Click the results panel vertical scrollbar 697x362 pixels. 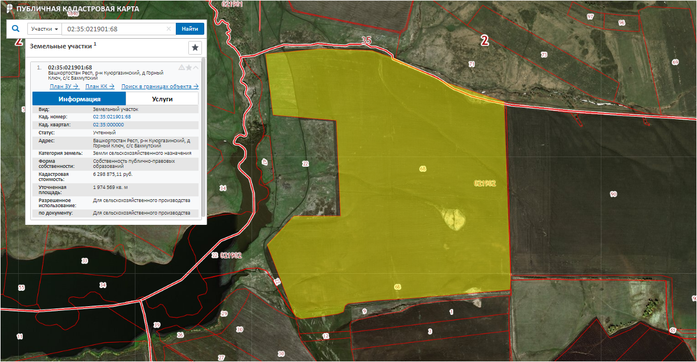pyautogui.click(x=203, y=137)
